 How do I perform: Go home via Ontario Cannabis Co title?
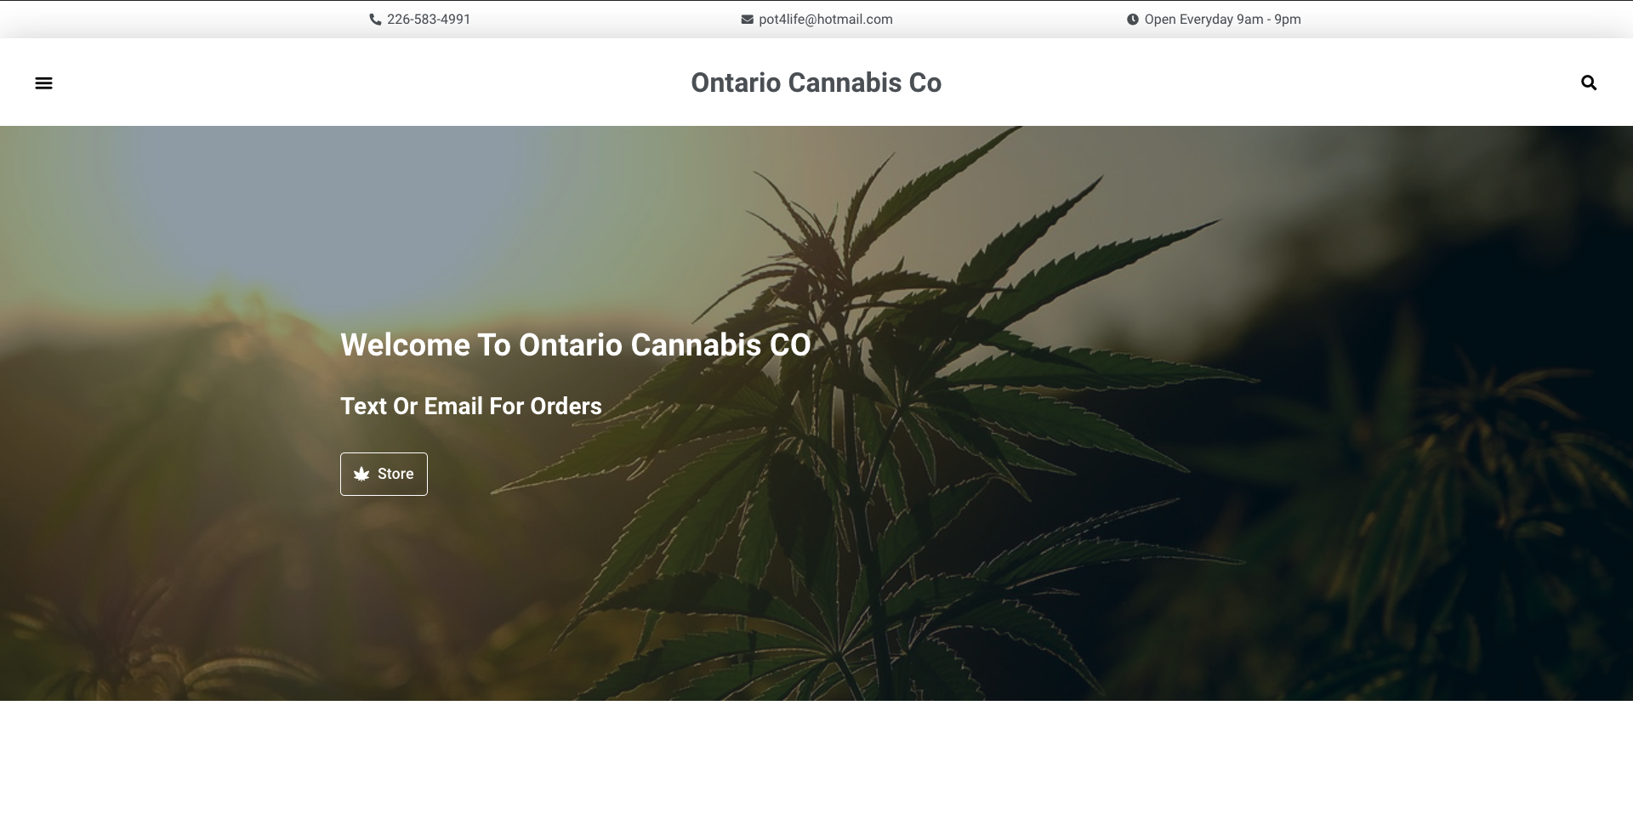pyautogui.click(x=816, y=82)
